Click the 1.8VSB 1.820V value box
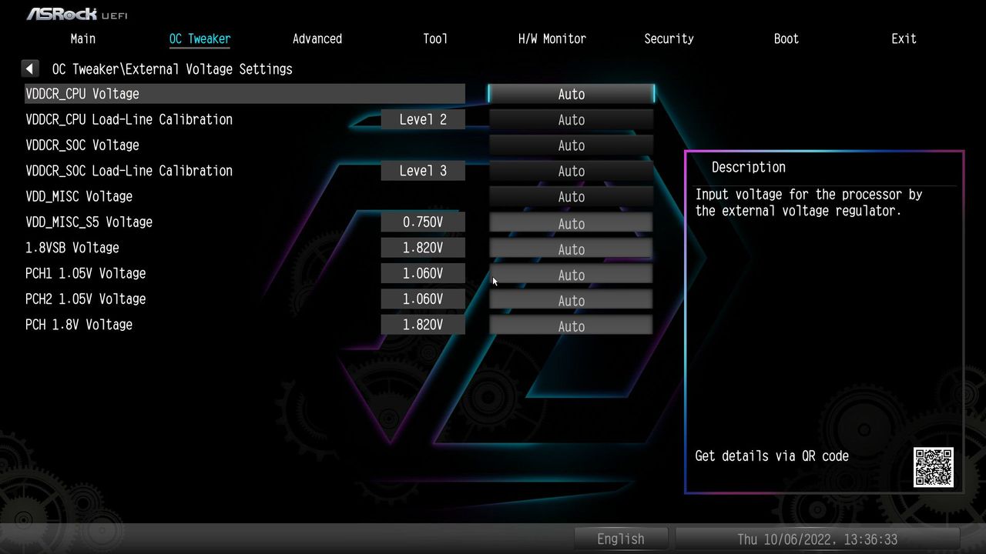 click(x=423, y=248)
